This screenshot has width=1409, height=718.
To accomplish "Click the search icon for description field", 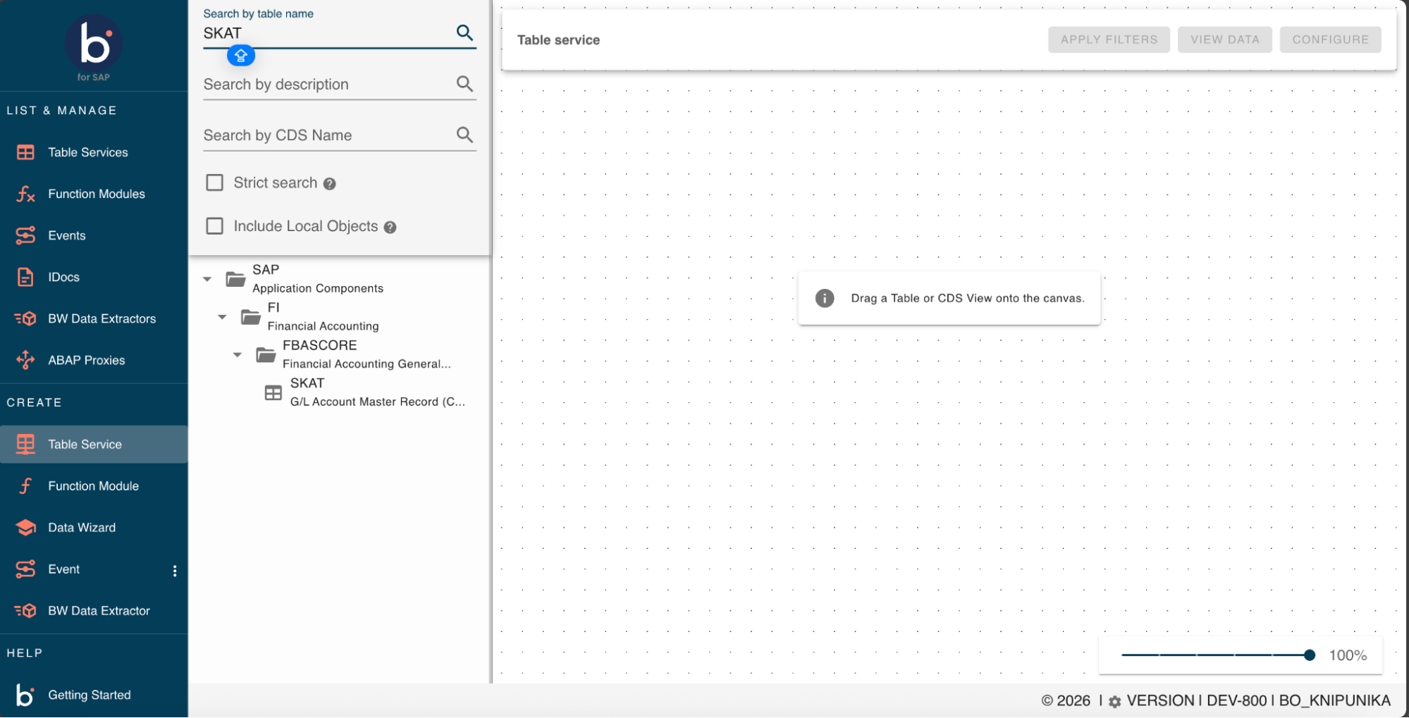I will tap(464, 84).
